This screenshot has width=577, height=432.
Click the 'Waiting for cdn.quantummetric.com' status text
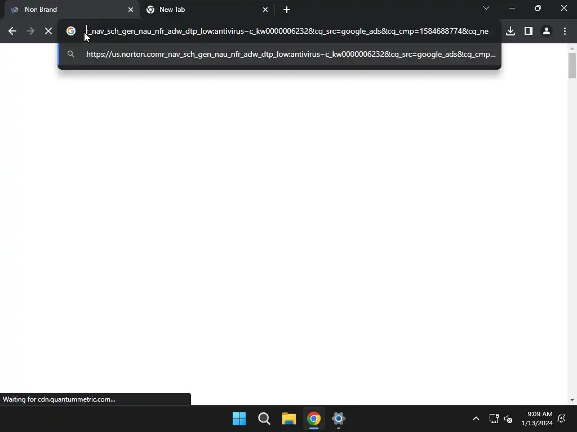click(59, 399)
